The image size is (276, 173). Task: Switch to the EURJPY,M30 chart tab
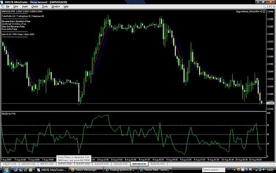(x=83, y=164)
